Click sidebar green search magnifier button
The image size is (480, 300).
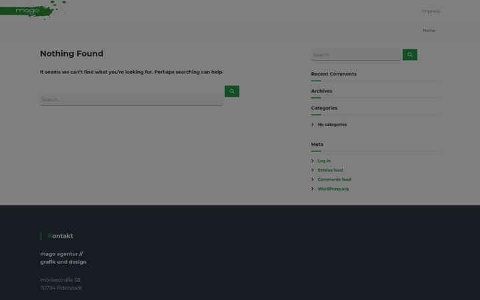pos(409,55)
